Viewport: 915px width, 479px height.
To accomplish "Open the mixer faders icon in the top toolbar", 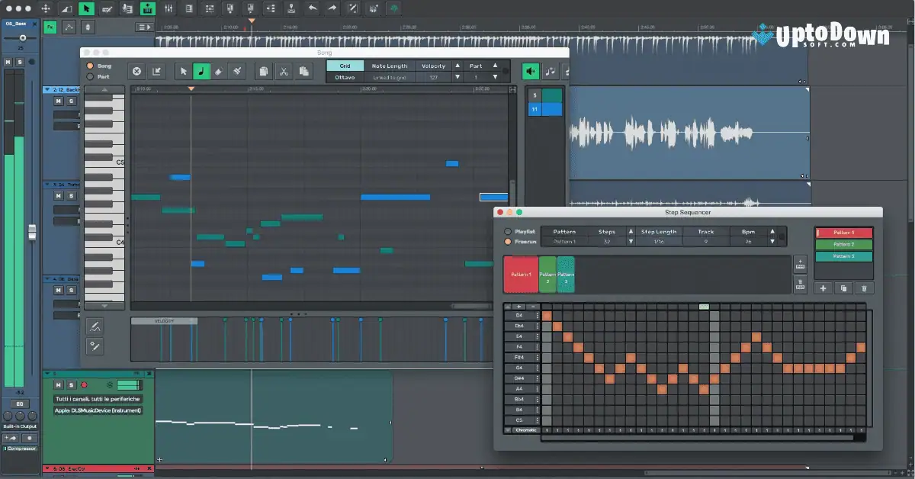I will pyautogui.click(x=169, y=9).
